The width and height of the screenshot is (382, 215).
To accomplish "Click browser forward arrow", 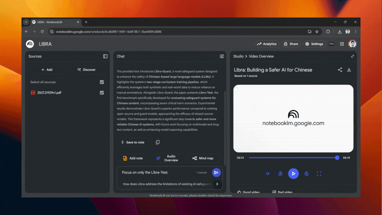I will pyautogui.click(x=34, y=32).
